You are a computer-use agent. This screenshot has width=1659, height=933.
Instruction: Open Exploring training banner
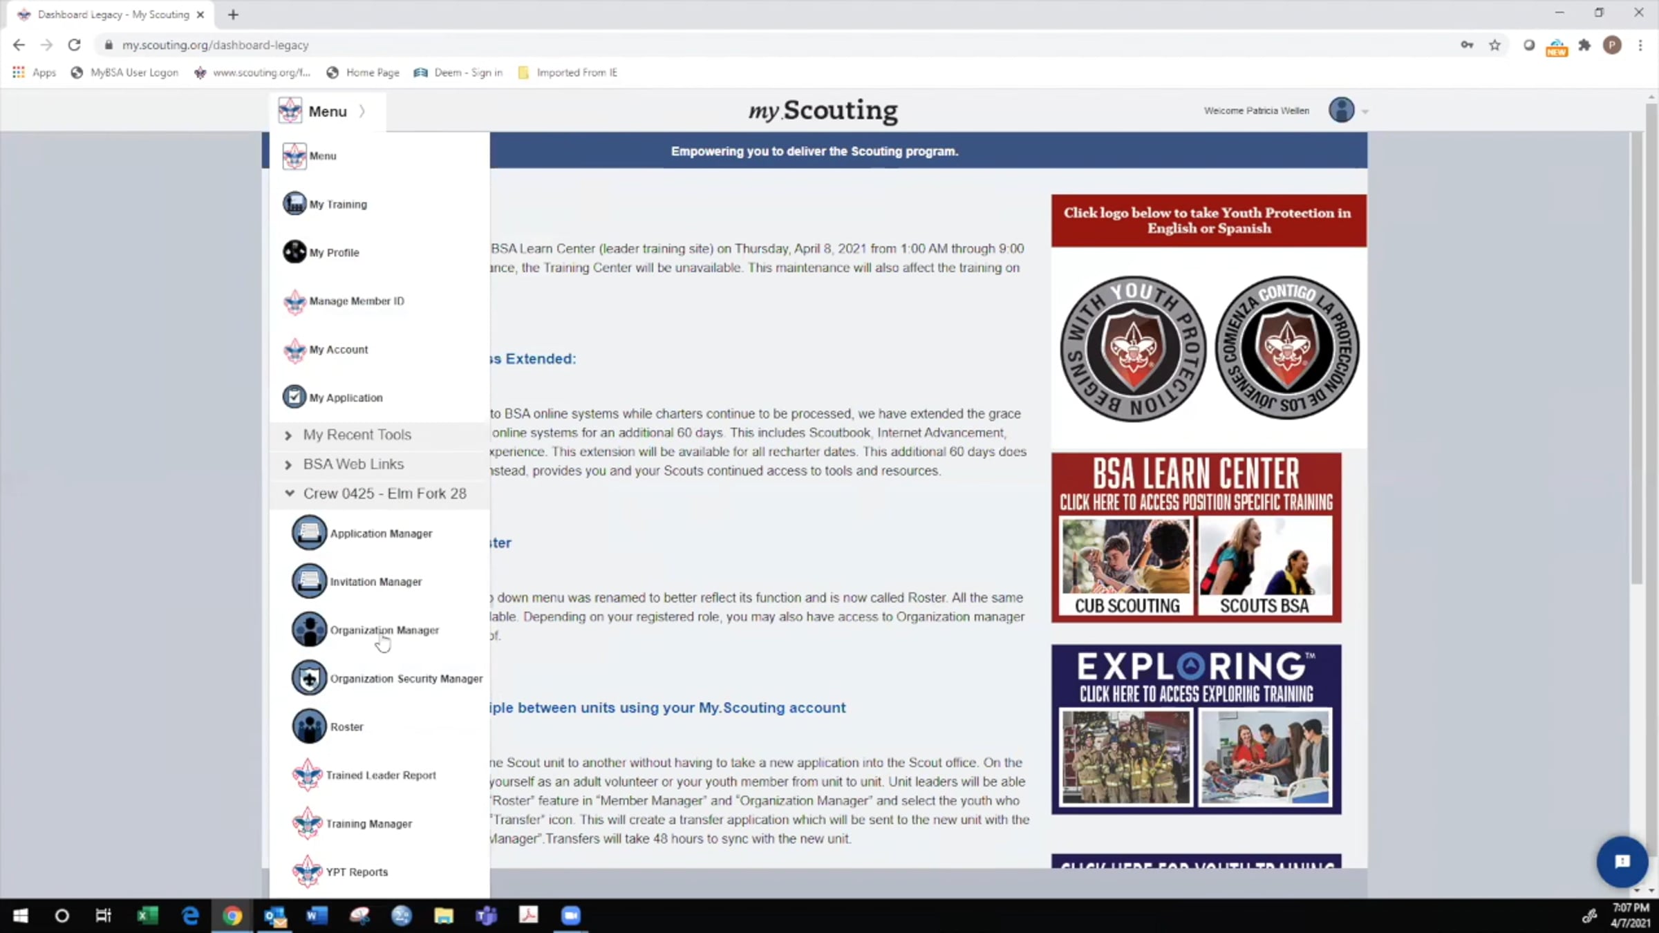1196,729
